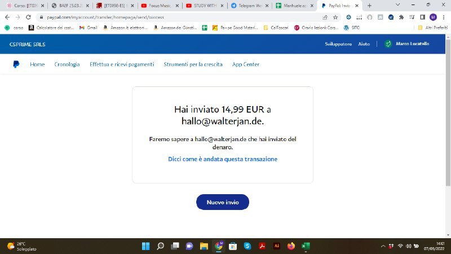This screenshot has height=254, width=451.
Task: Reload the PayPal page
Action: pyautogui.click(x=28, y=17)
